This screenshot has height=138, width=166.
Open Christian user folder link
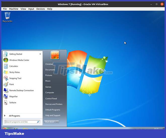(x=49, y=64)
